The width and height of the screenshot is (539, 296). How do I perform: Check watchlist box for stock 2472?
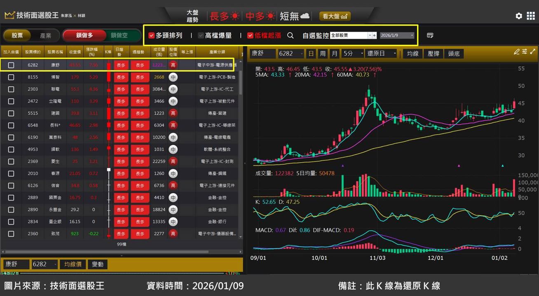(11, 101)
